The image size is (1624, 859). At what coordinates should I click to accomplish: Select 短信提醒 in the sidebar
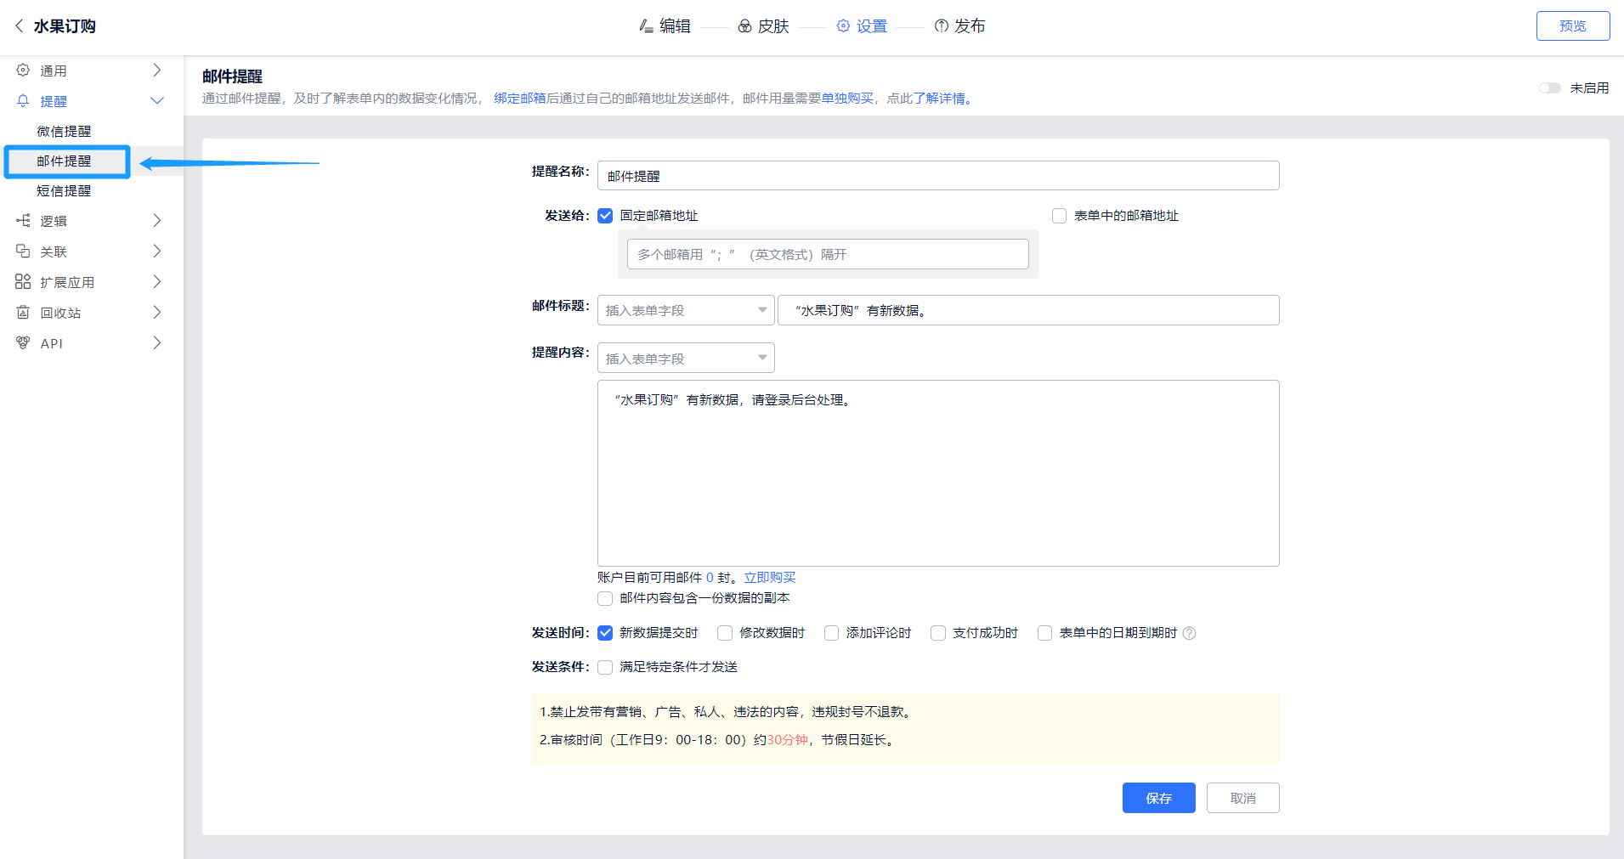[x=64, y=191]
